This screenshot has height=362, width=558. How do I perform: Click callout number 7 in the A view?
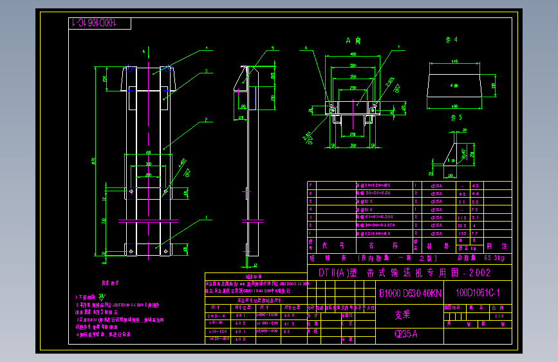point(398,48)
